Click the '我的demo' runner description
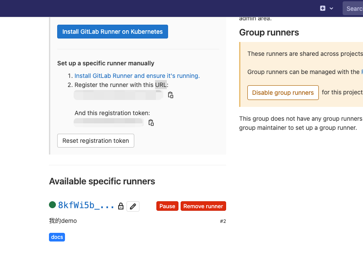Screen dimensions: 363x264 tap(63, 221)
